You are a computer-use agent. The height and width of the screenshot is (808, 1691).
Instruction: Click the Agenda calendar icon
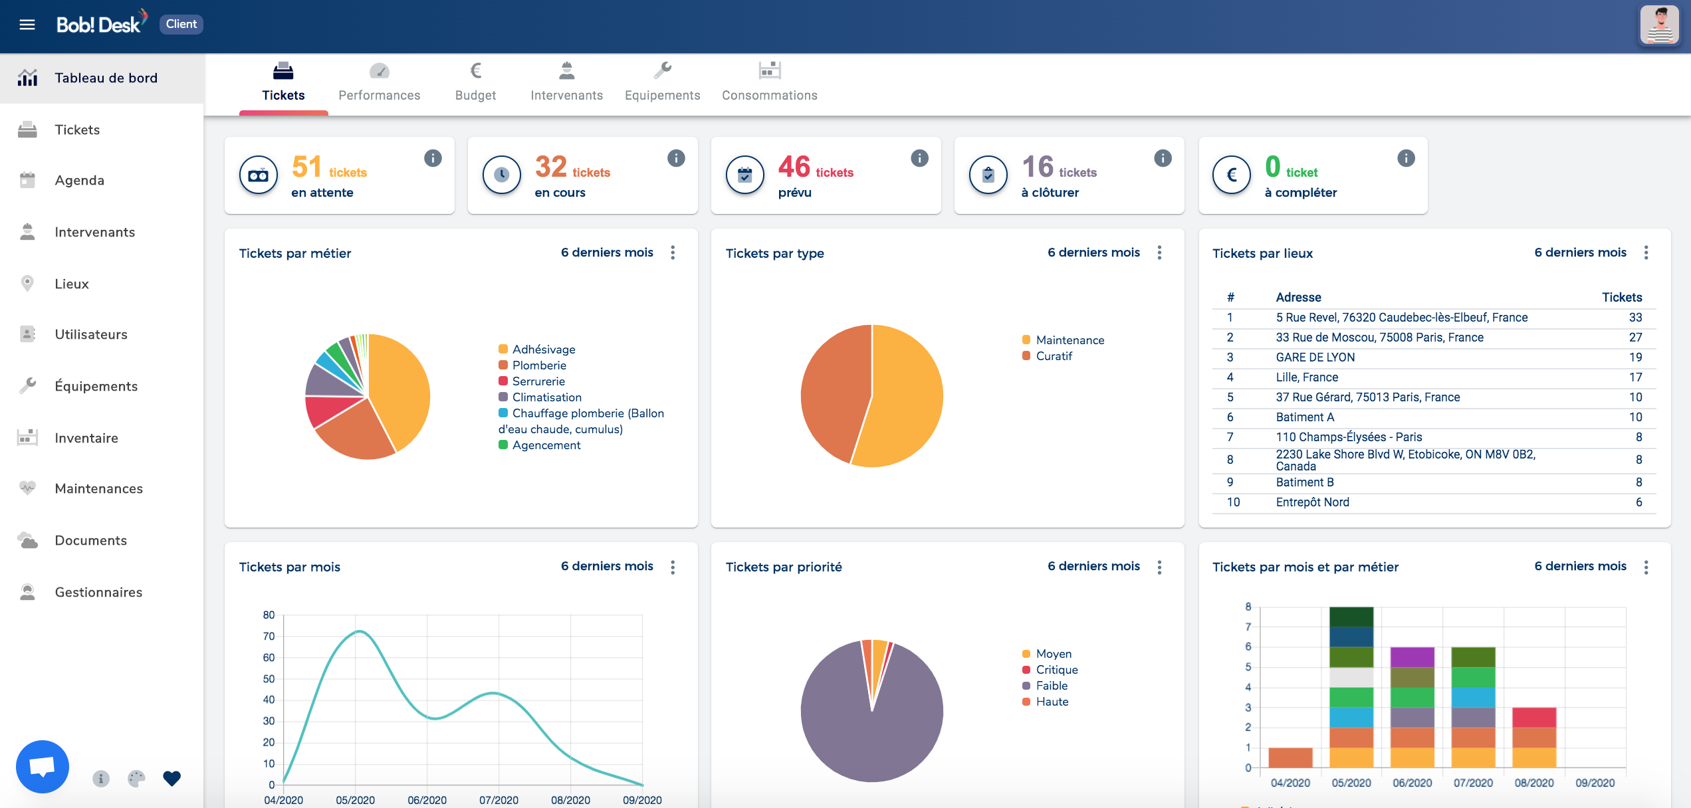(27, 180)
